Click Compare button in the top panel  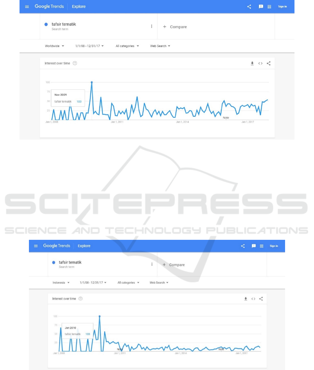[175, 27]
